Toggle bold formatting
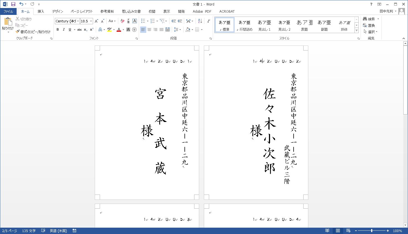Screen dimensions: 408x234 pos(58,30)
